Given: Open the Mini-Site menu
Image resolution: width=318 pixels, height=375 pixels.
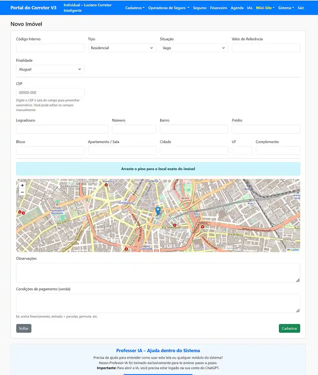Looking at the screenshot, I should [x=265, y=8].
